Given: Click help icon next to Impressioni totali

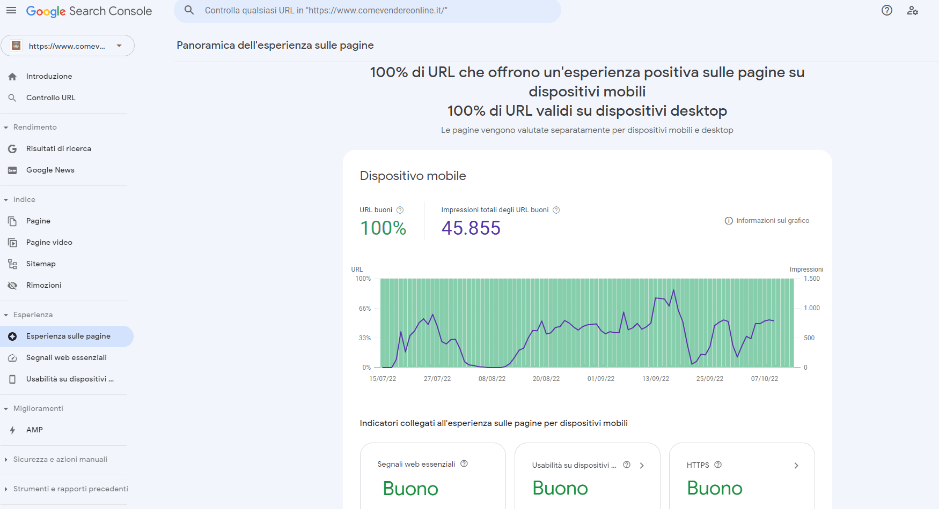Looking at the screenshot, I should (x=556, y=210).
